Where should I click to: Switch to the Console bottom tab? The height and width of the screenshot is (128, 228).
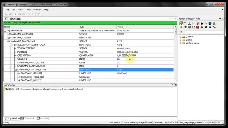tap(42, 118)
